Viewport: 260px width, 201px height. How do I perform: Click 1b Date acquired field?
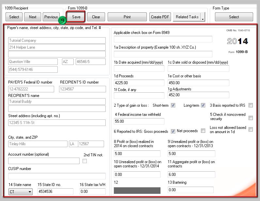tap(139, 69)
